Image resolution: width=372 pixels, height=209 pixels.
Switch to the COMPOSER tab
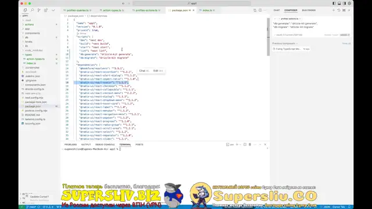tap(291, 10)
